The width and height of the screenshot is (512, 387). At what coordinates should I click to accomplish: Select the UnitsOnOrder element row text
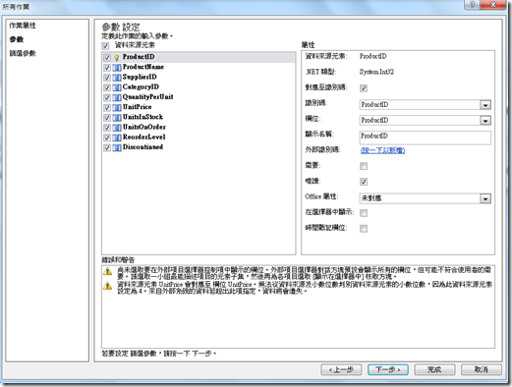[144, 127]
